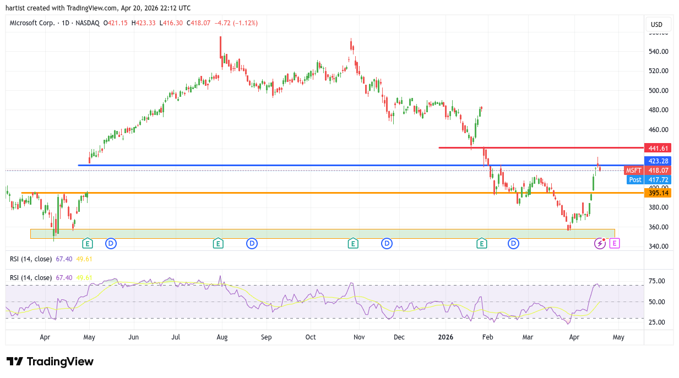Open the USD currency selector
This screenshot has height=378, width=679.
coord(656,25)
